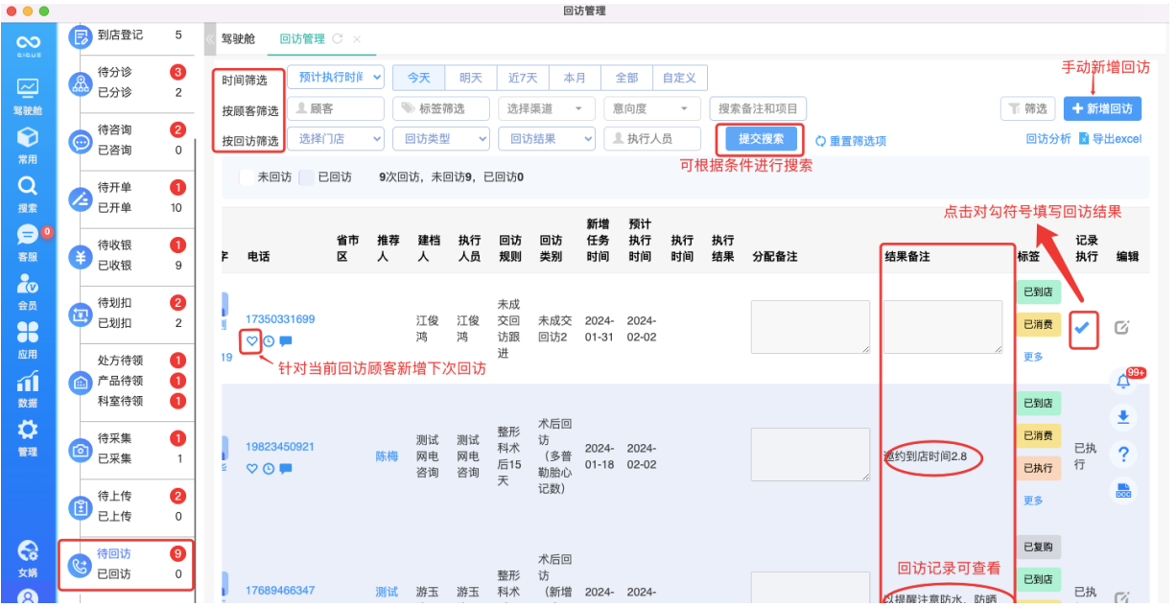
Task: Open the notification bell with 99+ badge
Action: point(1123,380)
